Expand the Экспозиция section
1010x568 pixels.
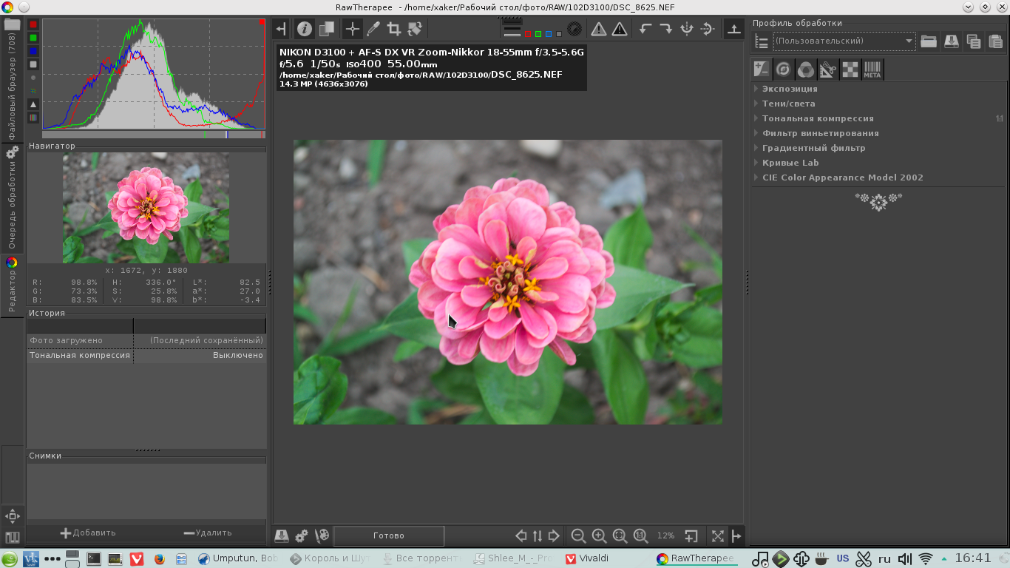click(878, 89)
